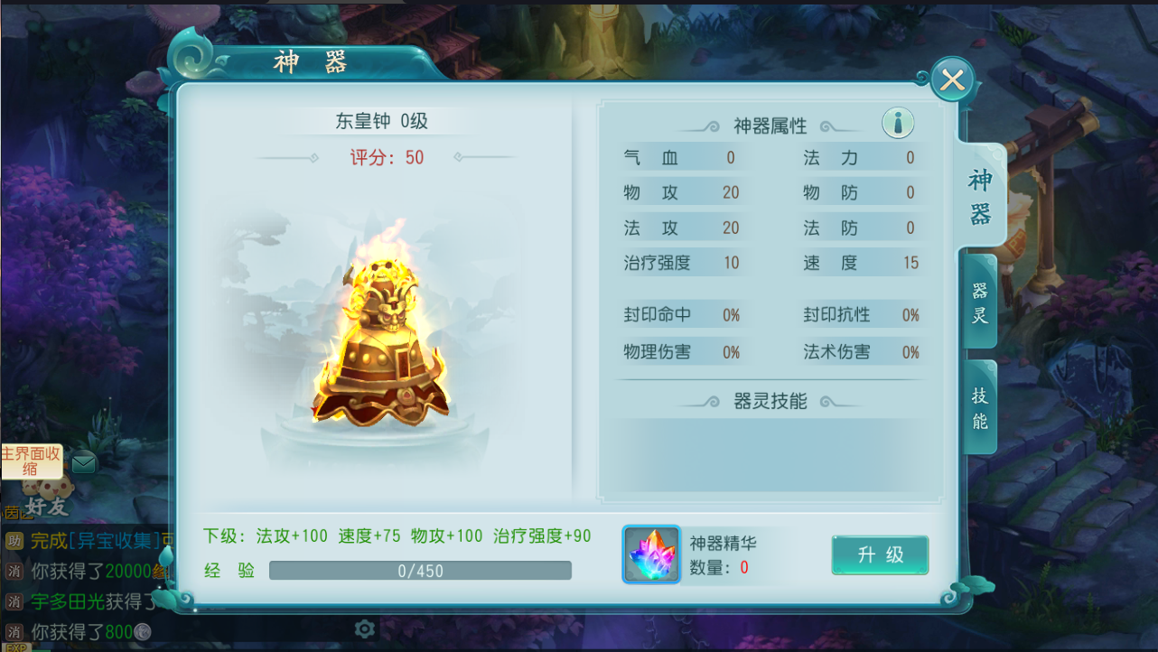Switch to the 器灵 side tab
This screenshot has width=1158, height=652.
pyautogui.click(x=980, y=303)
